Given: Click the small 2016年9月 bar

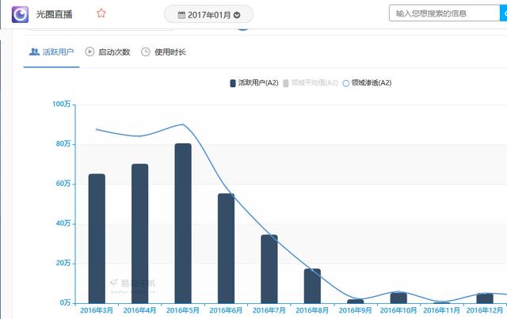Looking at the screenshot, I should coord(356,302).
